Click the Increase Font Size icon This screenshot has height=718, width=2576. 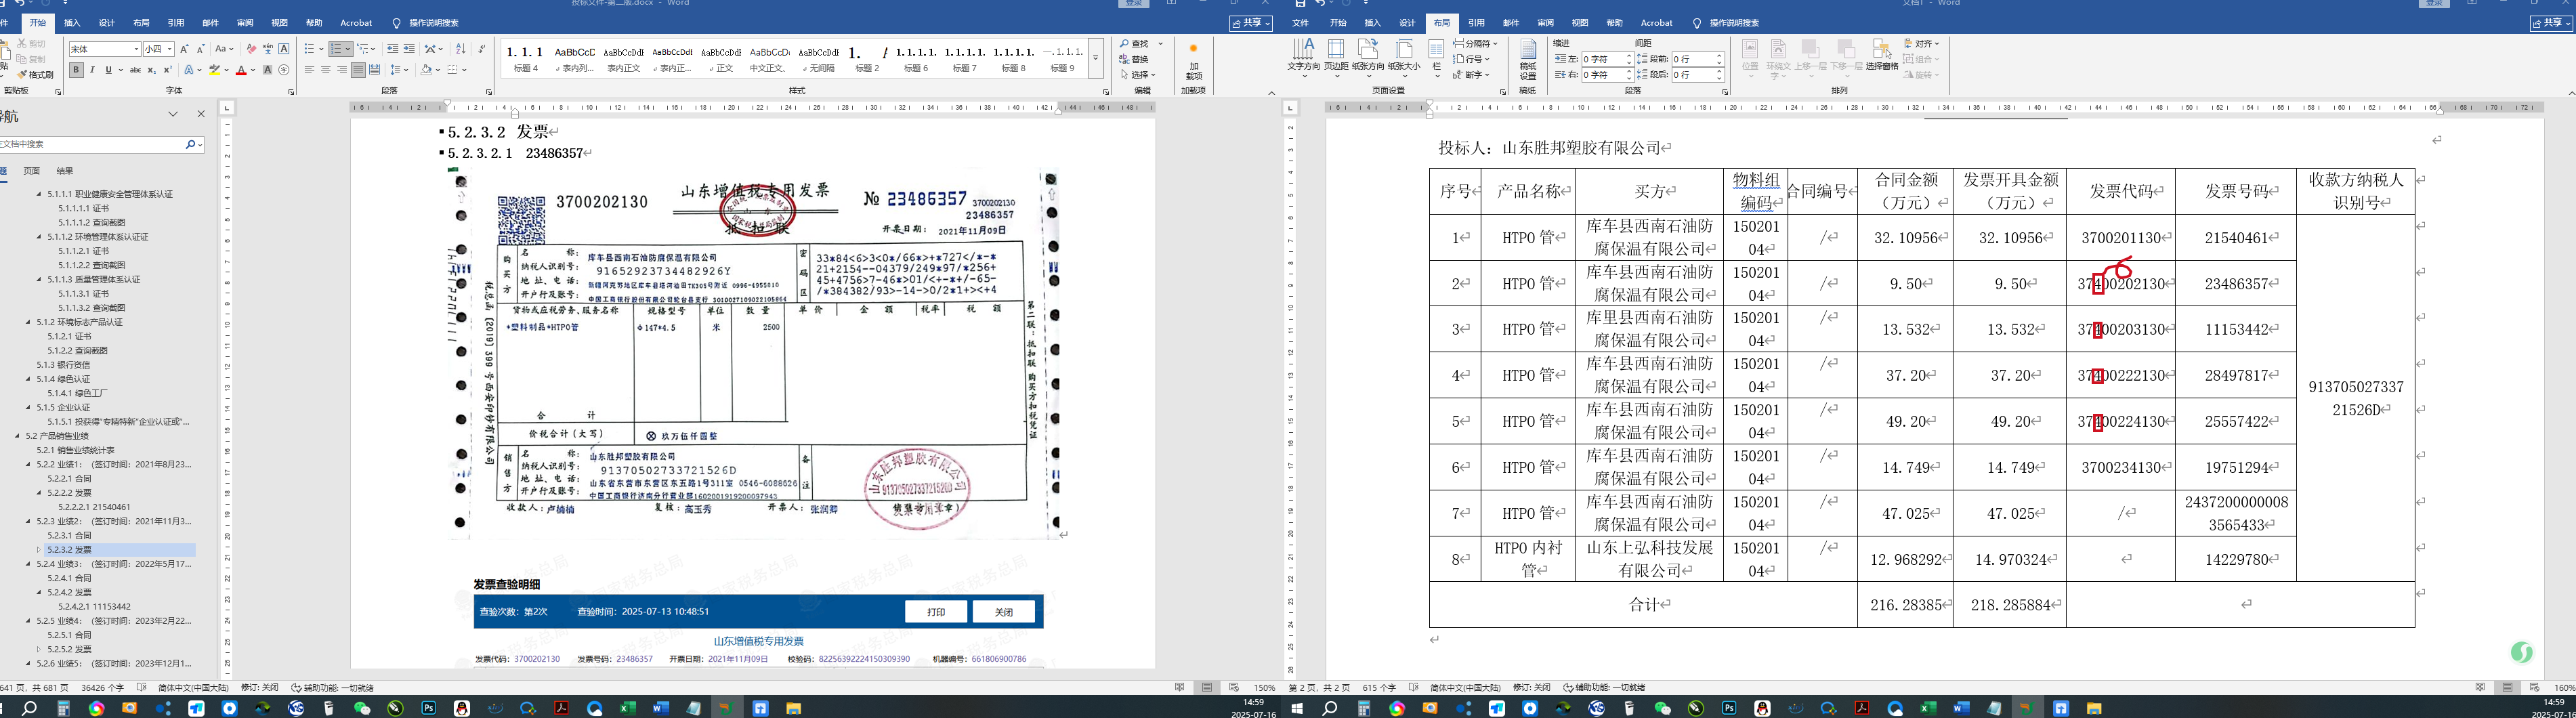tap(184, 49)
